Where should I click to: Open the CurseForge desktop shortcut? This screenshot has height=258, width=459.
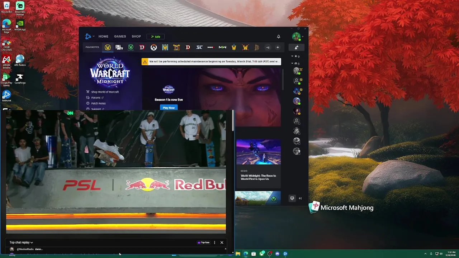click(x=20, y=78)
